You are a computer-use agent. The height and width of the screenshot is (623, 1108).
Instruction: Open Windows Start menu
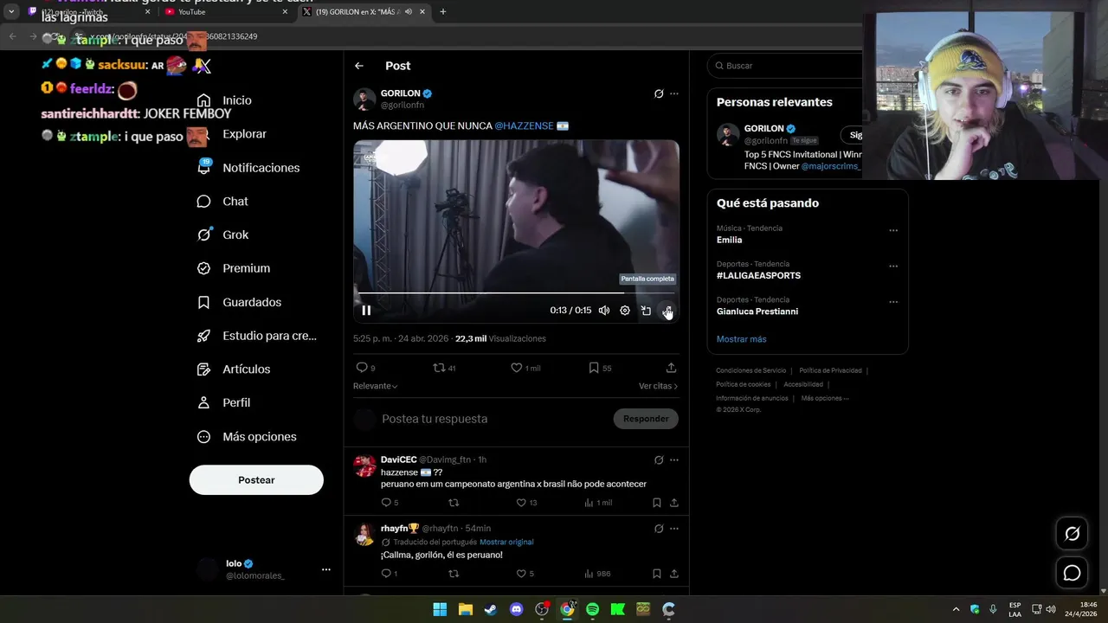[x=440, y=609]
